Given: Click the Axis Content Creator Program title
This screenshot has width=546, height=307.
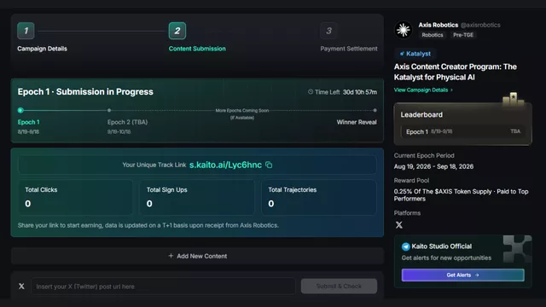Looking at the screenshot, I should (455, 72).
